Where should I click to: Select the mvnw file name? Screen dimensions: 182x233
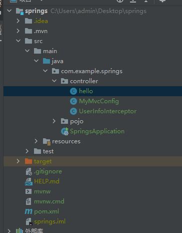[42, 191]
